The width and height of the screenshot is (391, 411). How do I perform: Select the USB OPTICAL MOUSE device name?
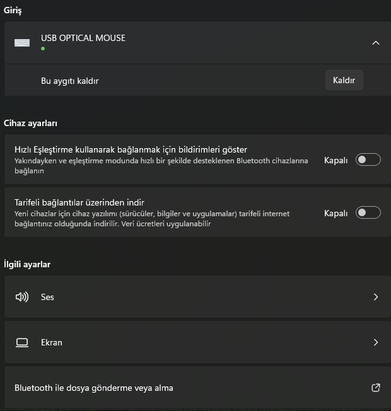(x=83, y=38)
